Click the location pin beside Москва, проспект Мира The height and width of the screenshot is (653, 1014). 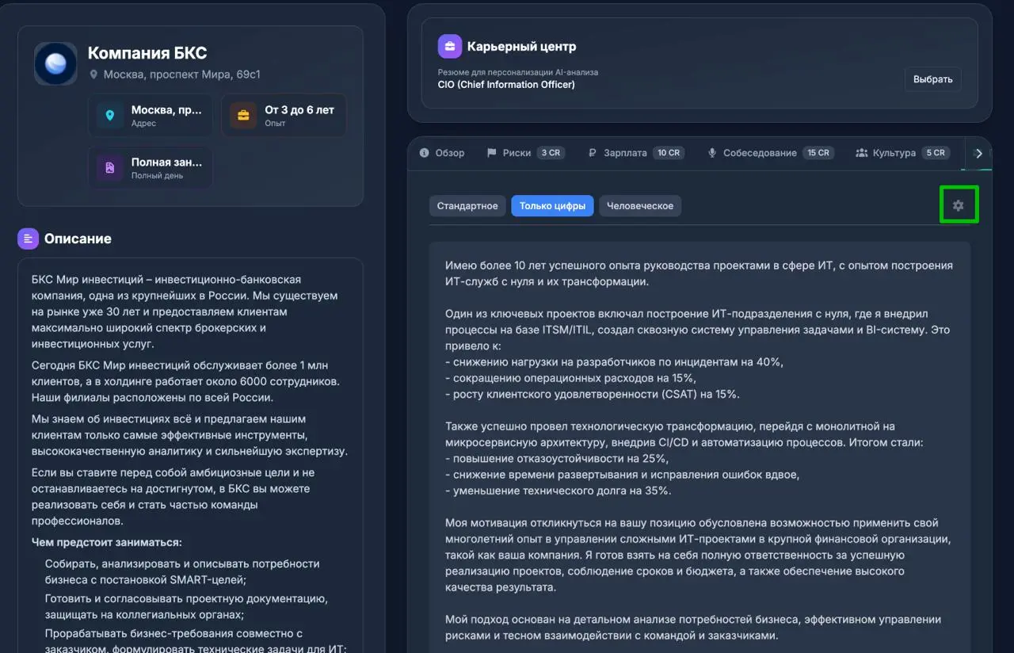[93, 74]
